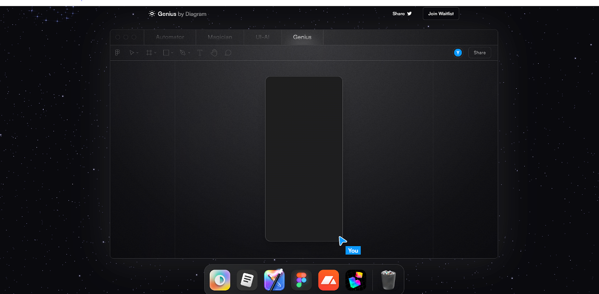
Task: Switch to the UI-AI tab
Action: tap(263, 37)
